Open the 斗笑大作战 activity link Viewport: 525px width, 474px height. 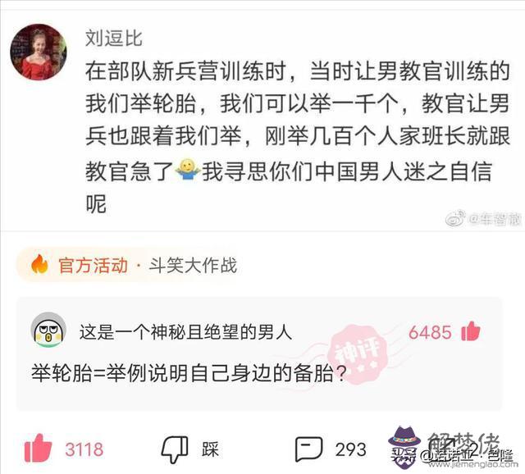click(x=194, y=265)
